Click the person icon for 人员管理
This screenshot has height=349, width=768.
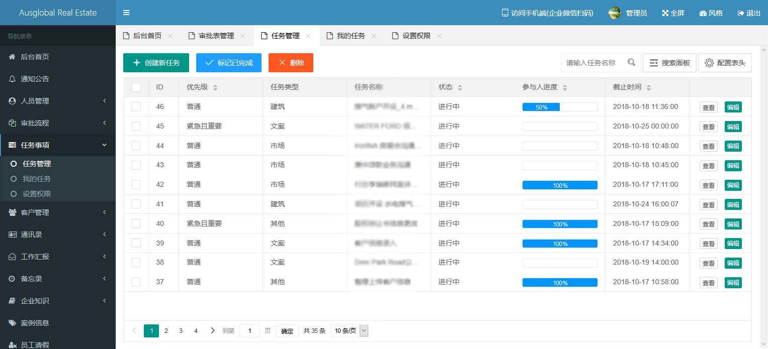coord(12,101)
